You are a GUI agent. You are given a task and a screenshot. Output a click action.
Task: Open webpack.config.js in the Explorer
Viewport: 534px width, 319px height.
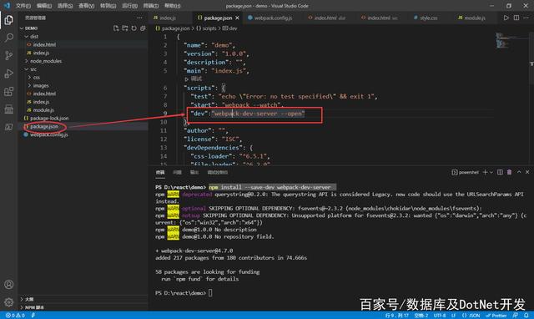tap(49, 134)
